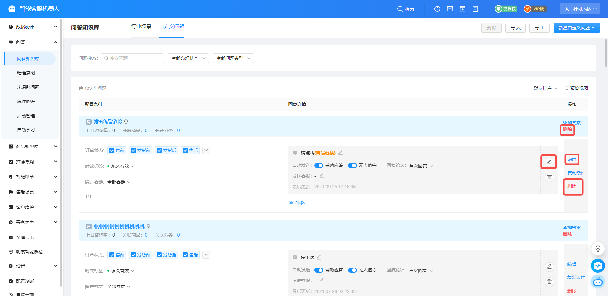Open 全部客群 dropdown in first question
This screenshot has width=608, height=296.
119,182
